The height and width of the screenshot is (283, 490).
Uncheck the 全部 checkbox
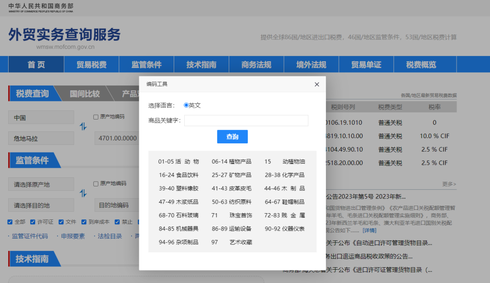click(x=10, y=222)
